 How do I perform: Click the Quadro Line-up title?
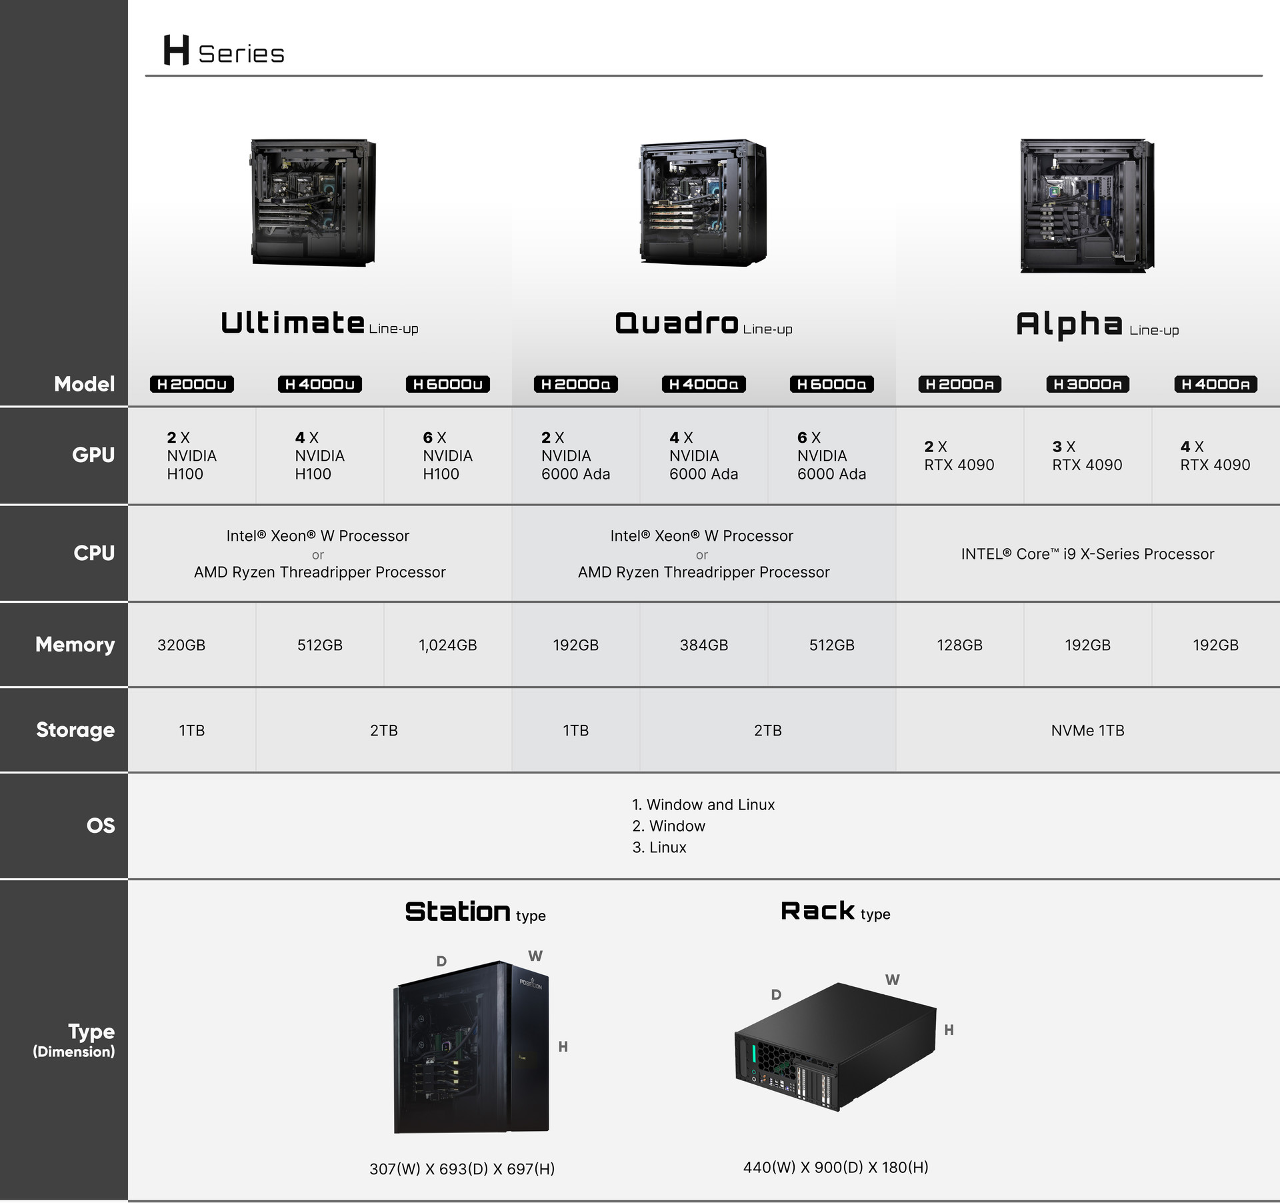[703, 323]
